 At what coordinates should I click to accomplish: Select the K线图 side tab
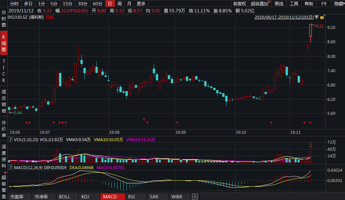pyautogui.click(x=4, y=43)
